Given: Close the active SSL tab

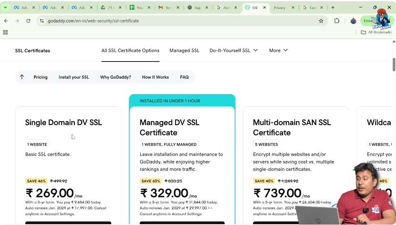Looking at the screenshot, I should [264, 8].
